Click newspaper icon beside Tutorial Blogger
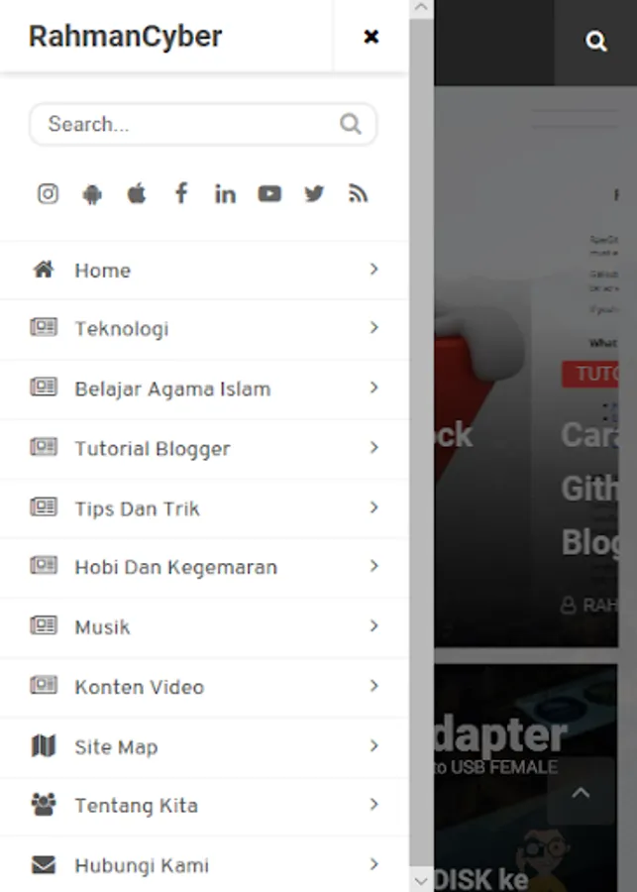The height and width of the screenshot is (892, 637). click(44, 447)
